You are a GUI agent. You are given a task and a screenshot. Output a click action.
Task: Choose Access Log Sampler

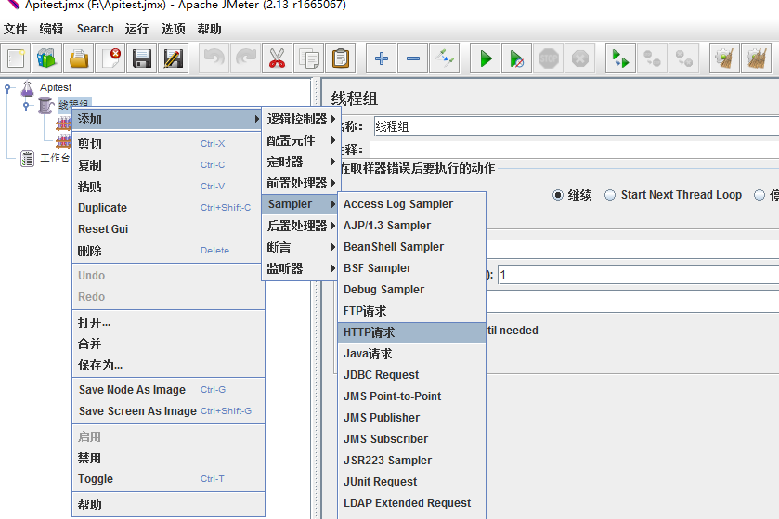(x=411, y=204)
